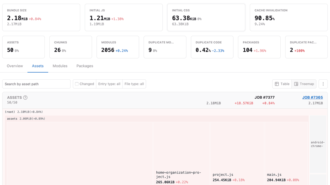Image resolution: width=330 pixels, height=185 pixels.
Task: Click the Duplicate Code card
Action: pos(212,47)
